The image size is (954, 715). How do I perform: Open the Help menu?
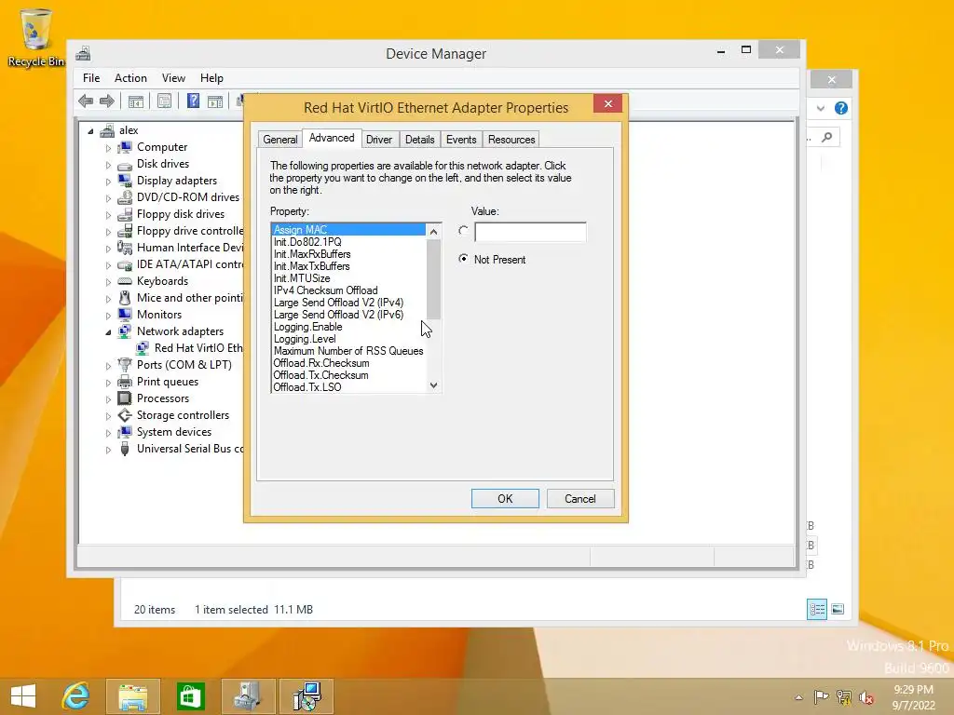[211, 78]
